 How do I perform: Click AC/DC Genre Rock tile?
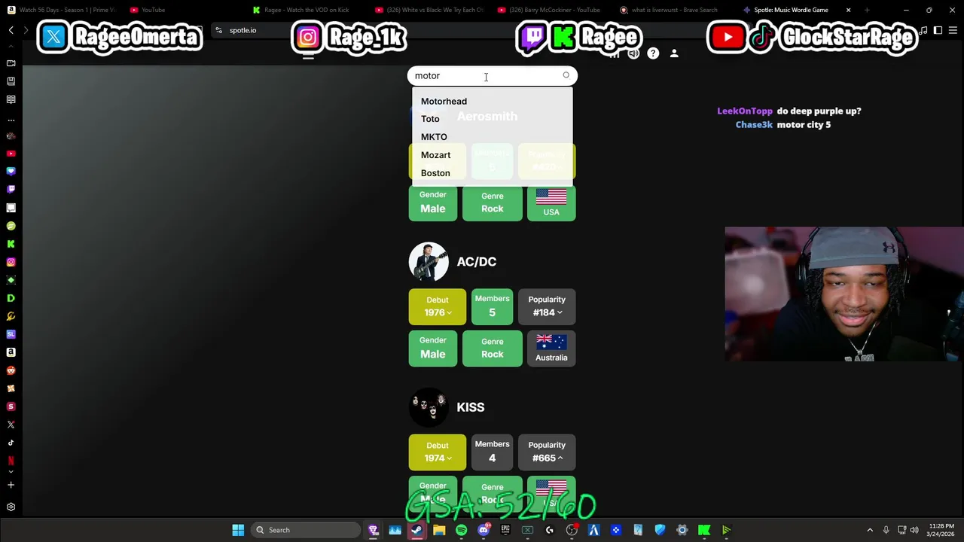[x=492, y=349]
